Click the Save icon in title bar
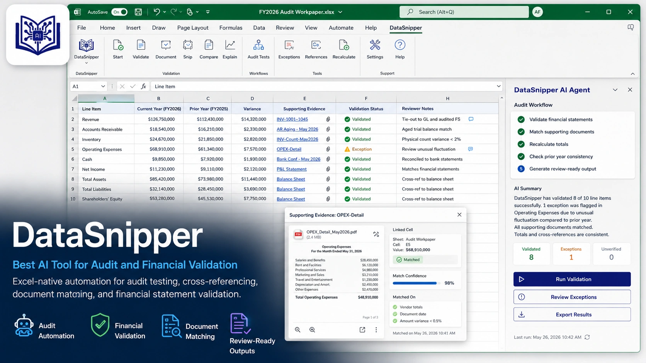The height and width of the screenshot is (363, 646). pyautogui.click(x=138, y=12)
